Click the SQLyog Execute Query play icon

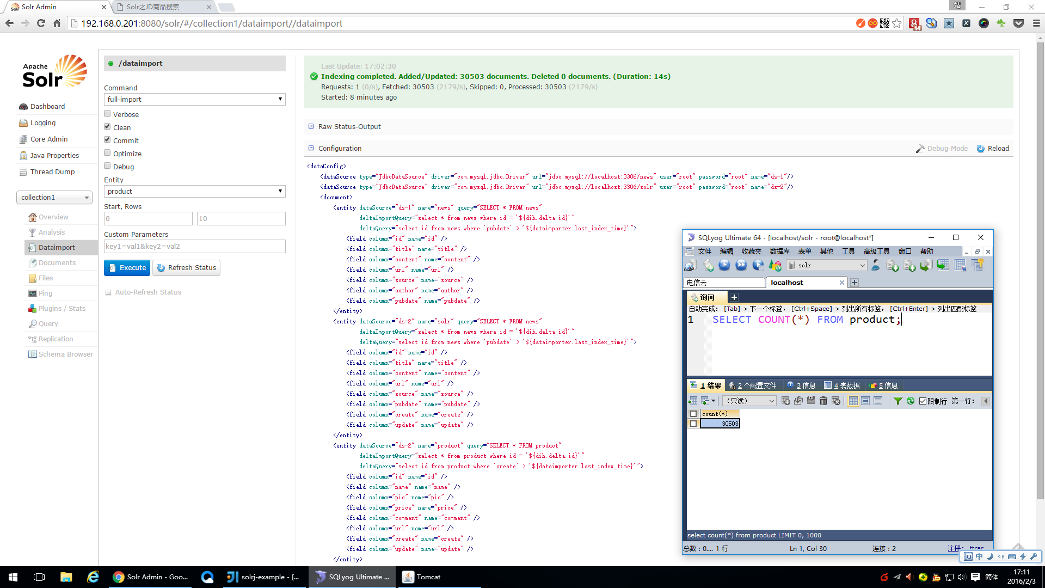[x=724, y=265]
